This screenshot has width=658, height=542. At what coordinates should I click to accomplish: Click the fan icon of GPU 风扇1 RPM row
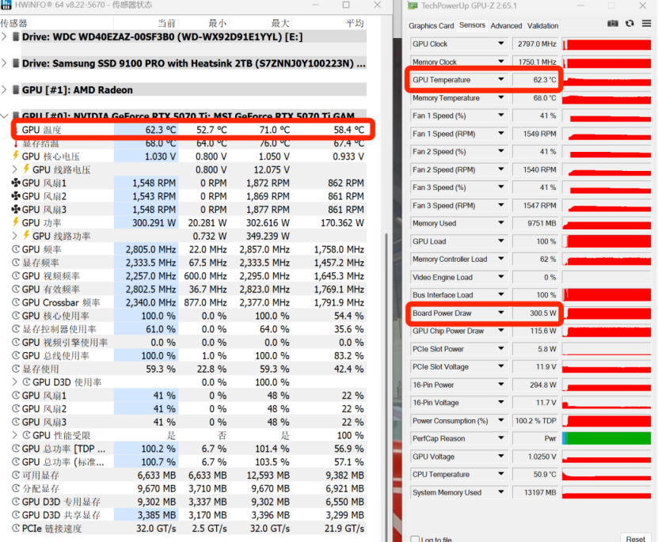click(x=16, y=183)
